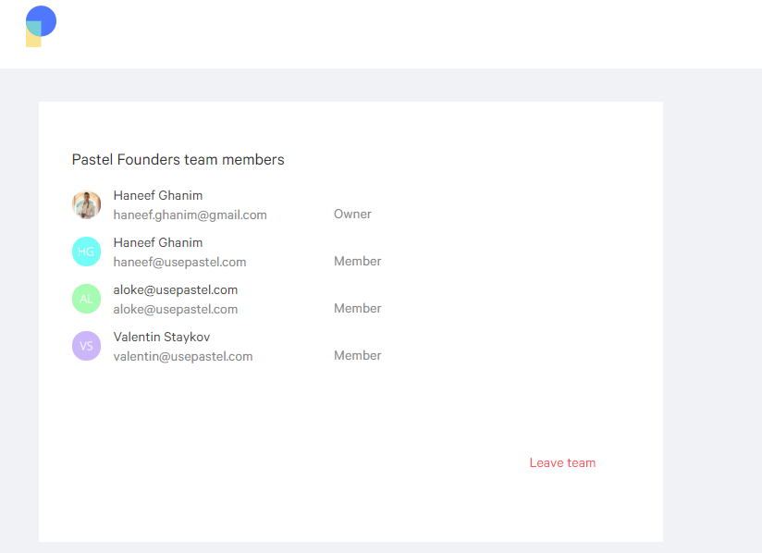
Task: Click the email haneef@usepastel.com
Action: pos(179,262)
